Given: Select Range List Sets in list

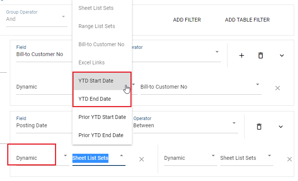Looking at the screenshot, I should (102, 26).
